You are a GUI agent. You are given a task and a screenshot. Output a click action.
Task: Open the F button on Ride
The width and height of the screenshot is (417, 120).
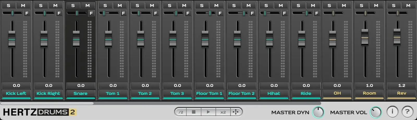(317, 13)
